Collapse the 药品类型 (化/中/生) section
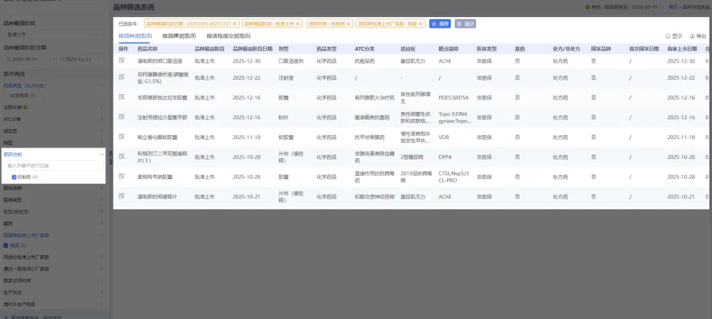The width and height of the screenshot is (712, 319). (x=102, y=85)
